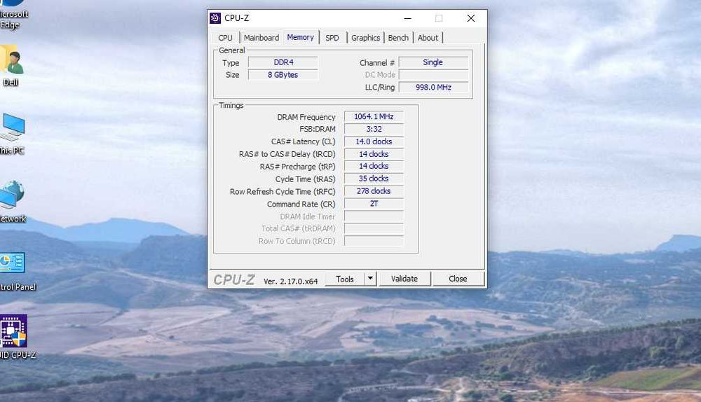
Task: Click the CPU-Z title bar app icon
Action: 215,18
